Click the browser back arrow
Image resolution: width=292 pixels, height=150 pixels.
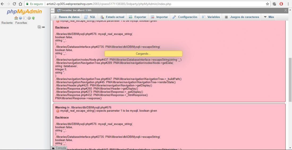pyautogui.click(x=2, y=4)
